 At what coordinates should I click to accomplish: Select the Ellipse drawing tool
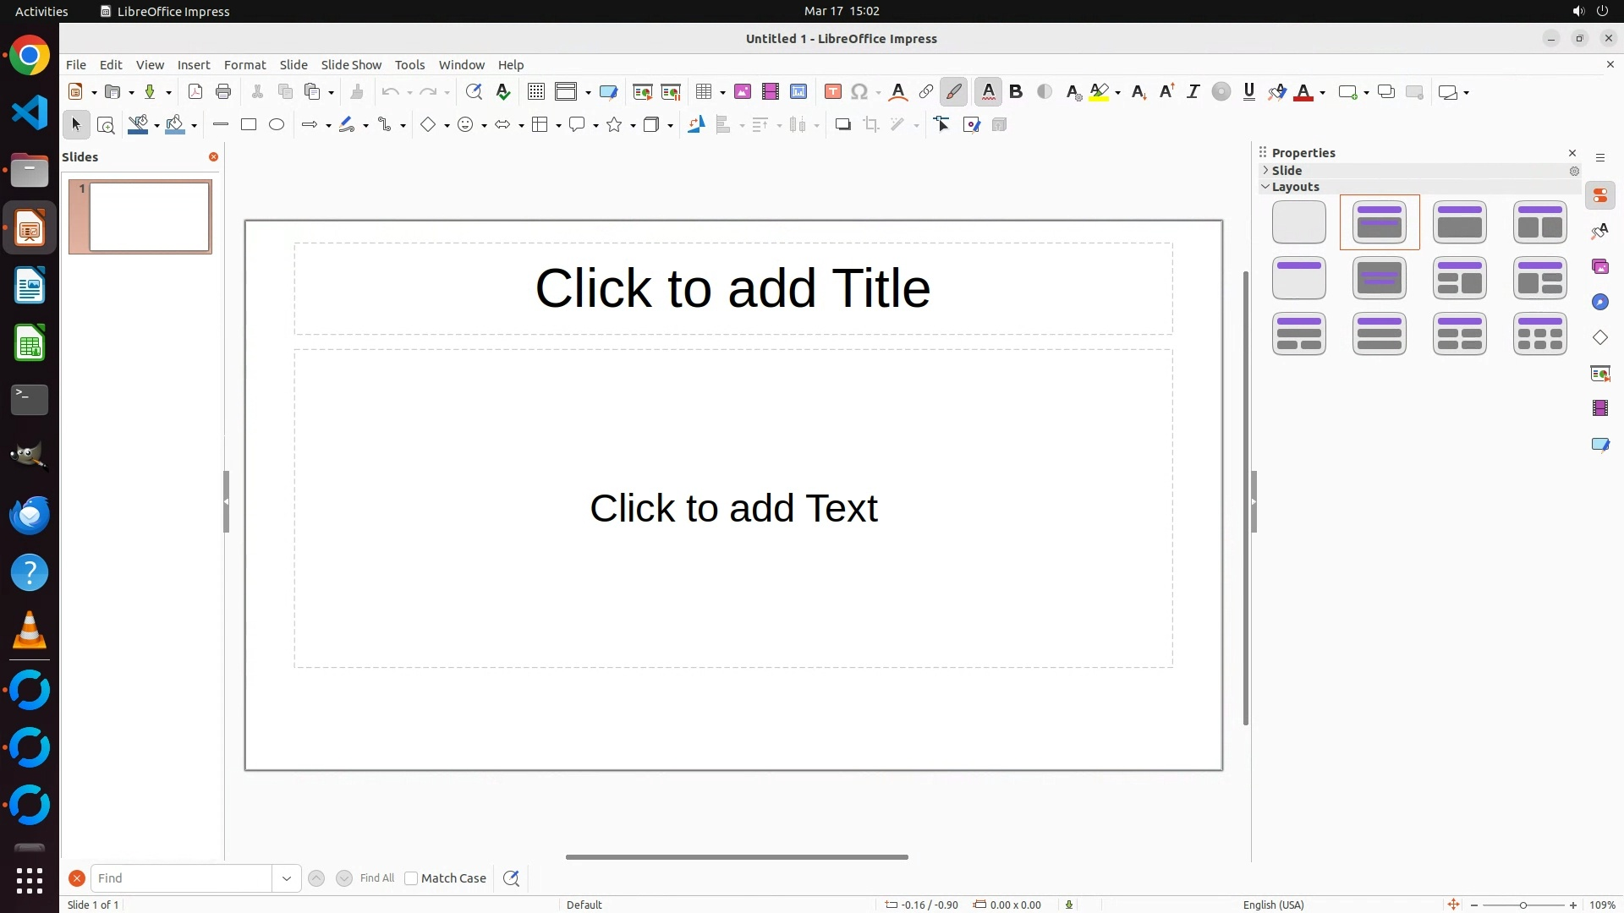tap(277, 125)
